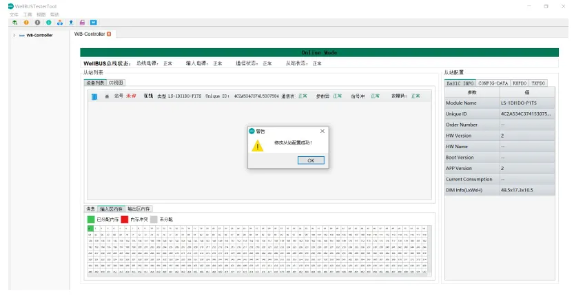Click the green connect icon in toolbar

point(14,22)
